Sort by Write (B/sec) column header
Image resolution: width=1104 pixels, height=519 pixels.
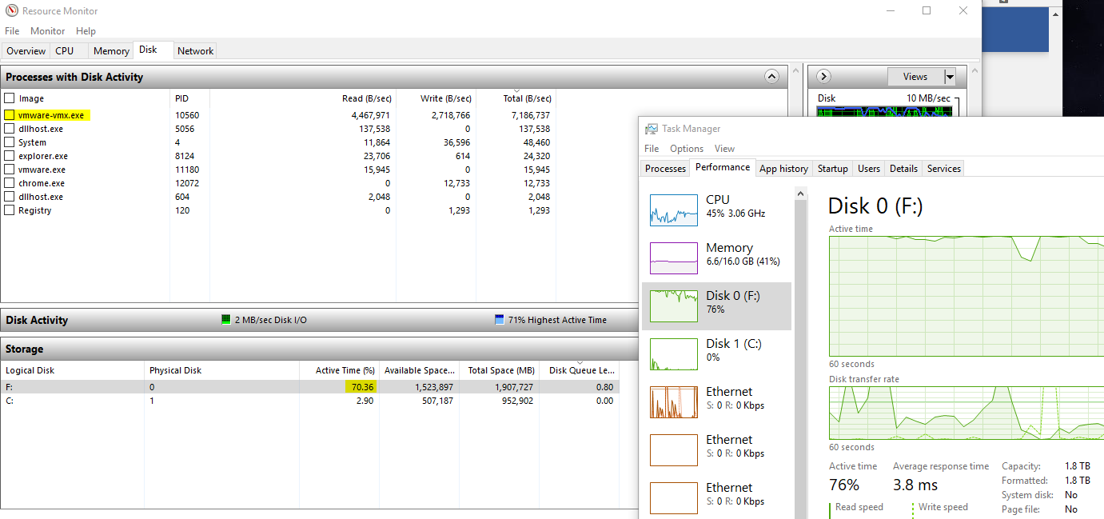(x=436, y=98)
